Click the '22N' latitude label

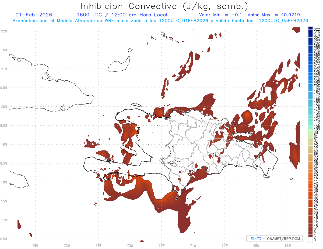click(x=4, y=31)
